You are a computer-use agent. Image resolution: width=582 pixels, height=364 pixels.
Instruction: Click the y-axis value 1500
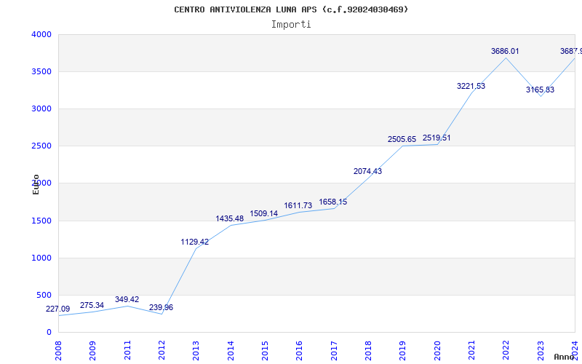coord(41,221)
